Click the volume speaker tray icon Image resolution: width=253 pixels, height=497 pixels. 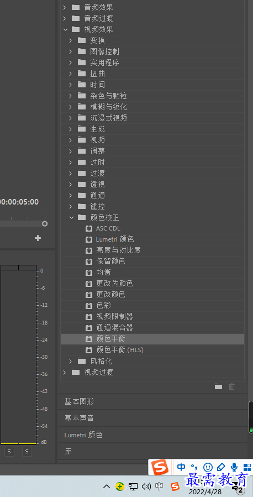tap(146, 486)
